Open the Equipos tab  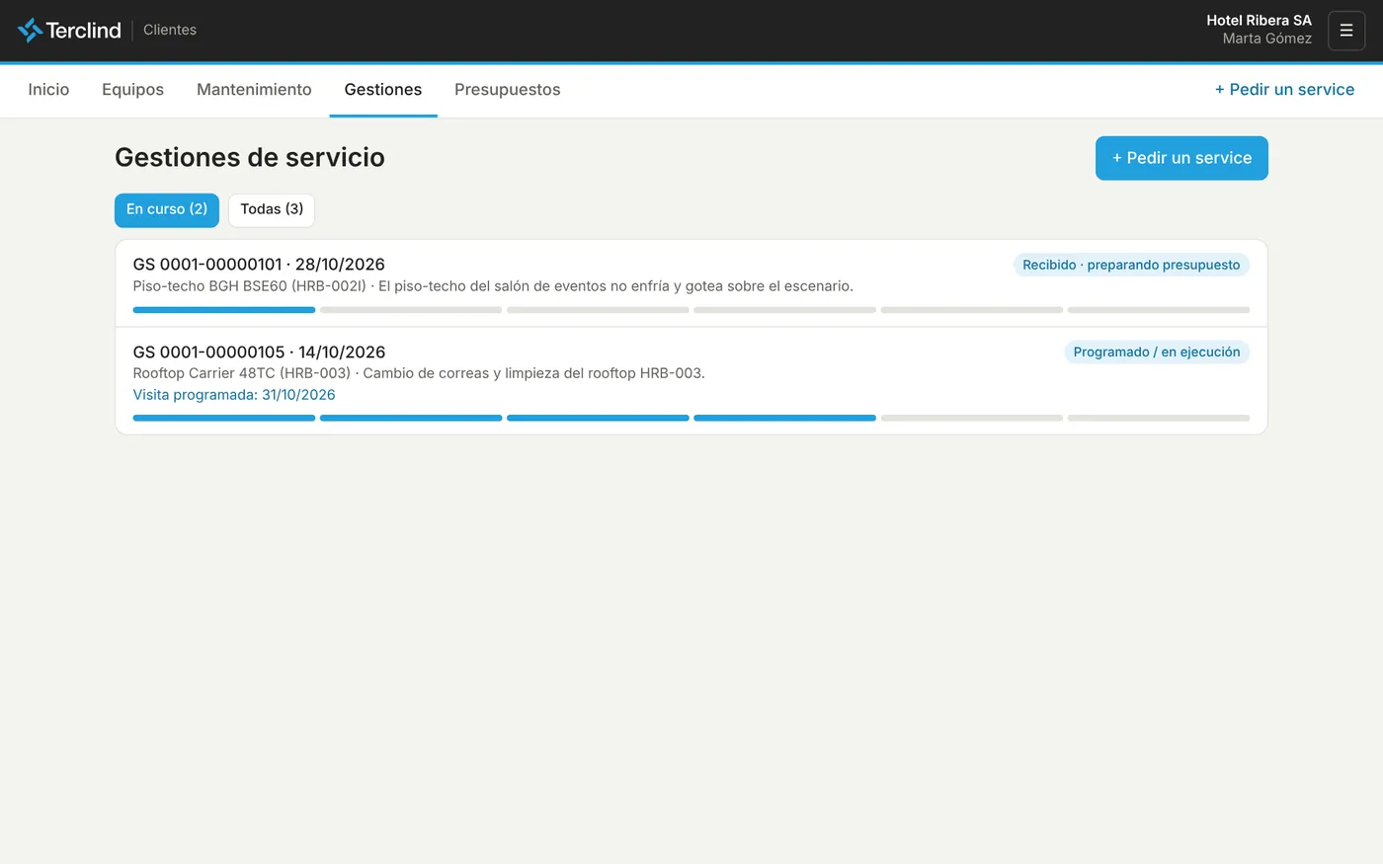(132, 90)
